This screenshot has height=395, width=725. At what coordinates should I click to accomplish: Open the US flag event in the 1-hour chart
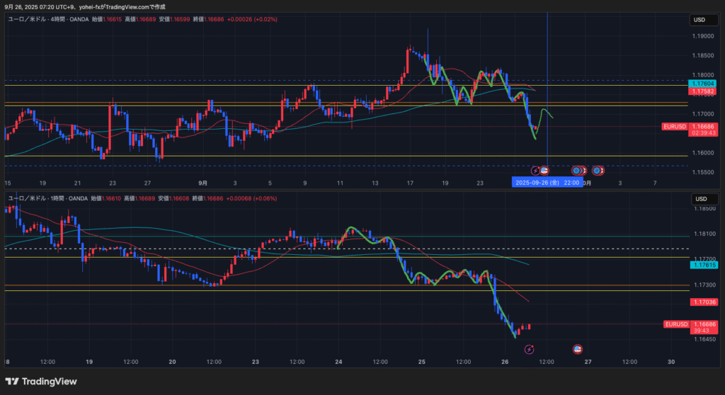(x=577, y=349)
